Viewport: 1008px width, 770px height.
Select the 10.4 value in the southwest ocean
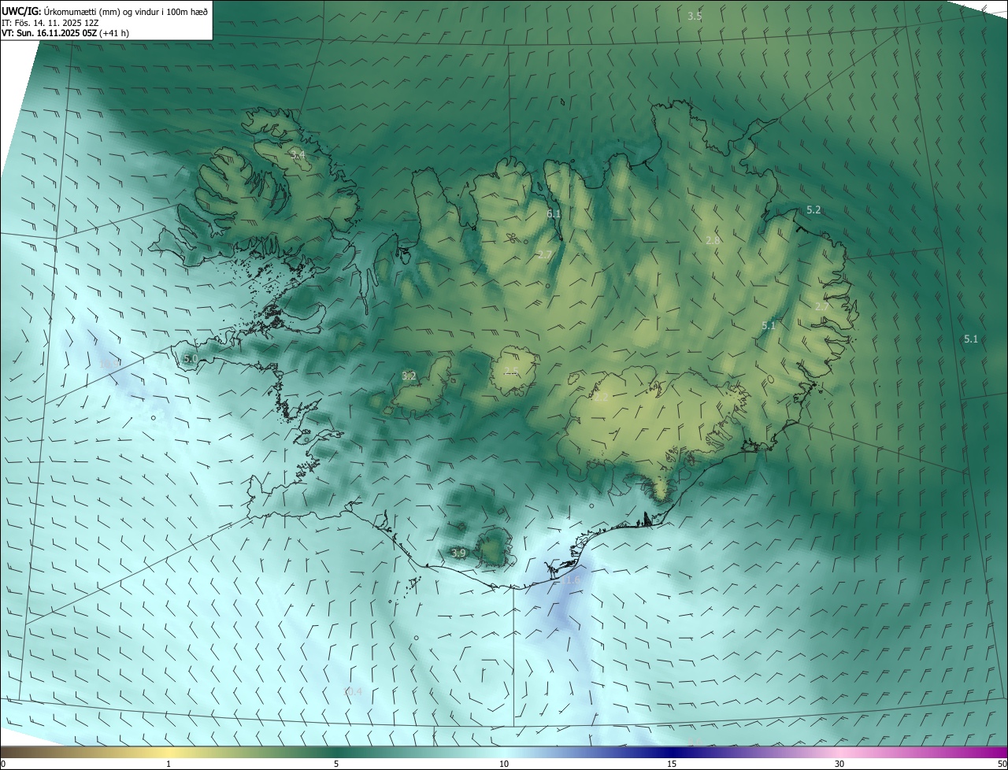(x=352, y=691)
